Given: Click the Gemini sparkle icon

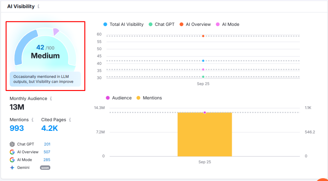Looking at the screenshot, I should pos(12,168).
